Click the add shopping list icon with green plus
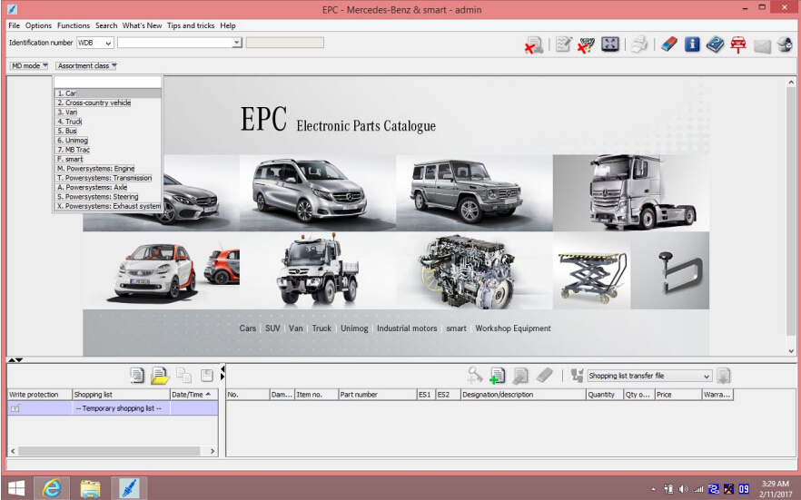Screen dimensions: 801x500 [497, 376]
